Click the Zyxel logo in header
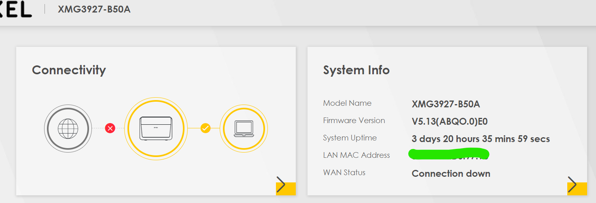The height and width of the screenshot is (203, 596). tap(15, 10)
